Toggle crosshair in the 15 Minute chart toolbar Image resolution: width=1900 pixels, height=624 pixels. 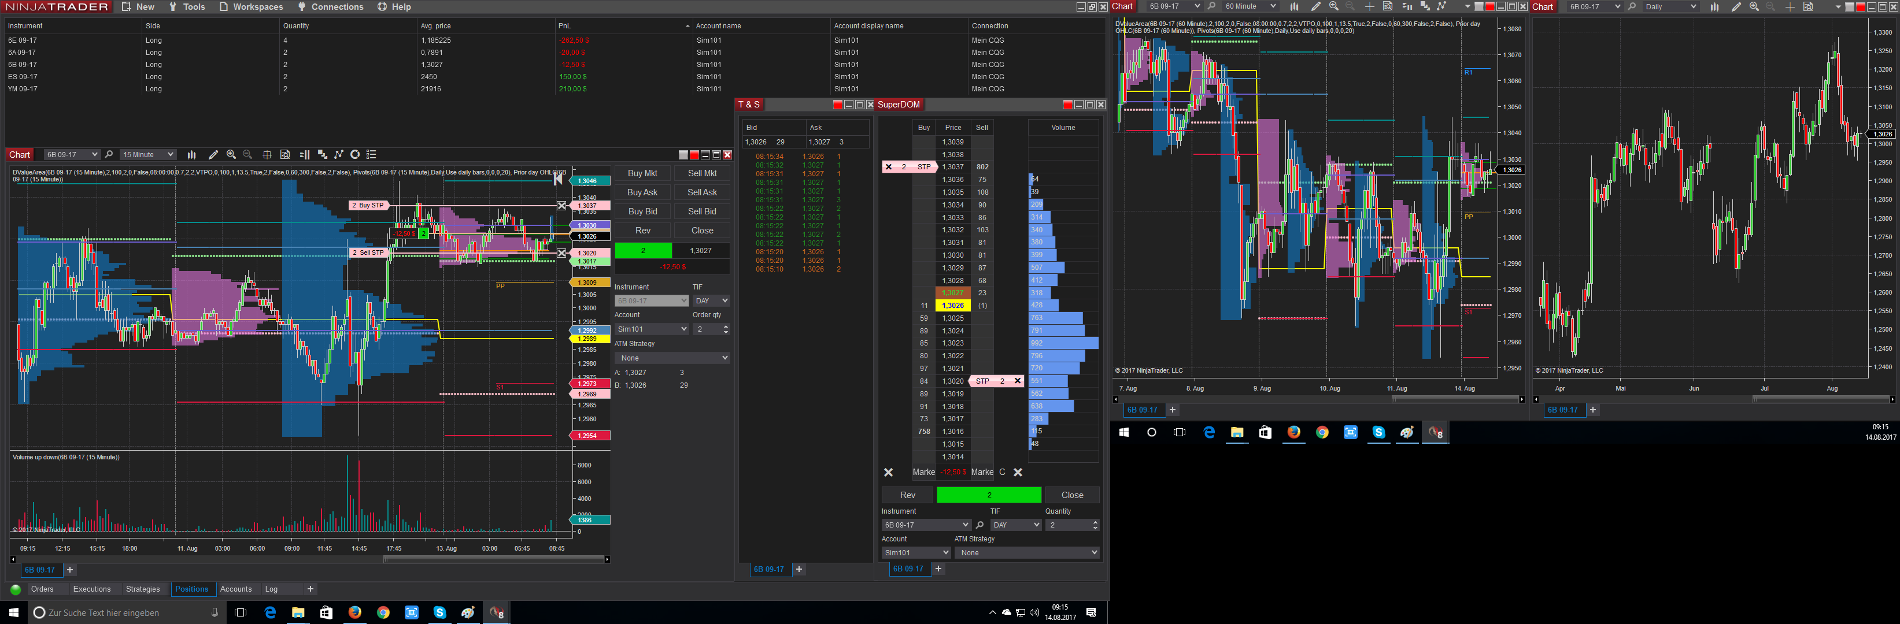pyautogui.click(x=267, y=155)
